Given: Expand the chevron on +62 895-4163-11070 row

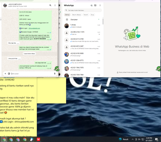Looking at the screenshot, I should [x=99, y=34].
